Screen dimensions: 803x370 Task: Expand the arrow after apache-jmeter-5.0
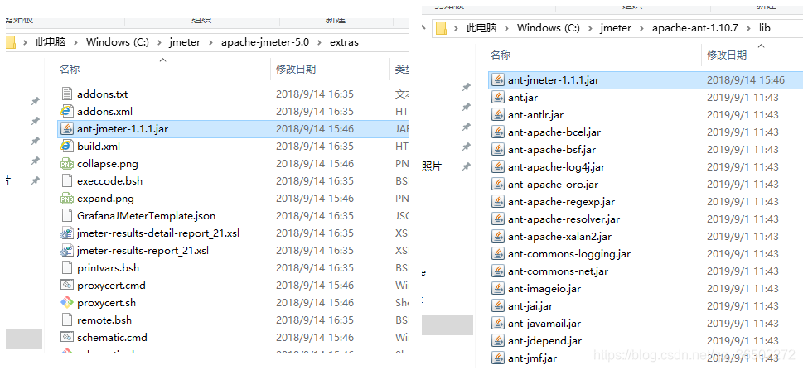click(x=320, y=42)
